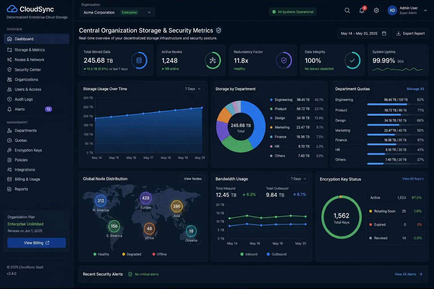434x289 pixels.
Task: Click the CloudSync cloud logo
Action: tap(12, 9)
